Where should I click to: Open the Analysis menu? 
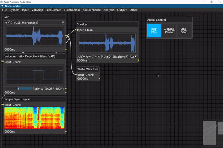109,10
